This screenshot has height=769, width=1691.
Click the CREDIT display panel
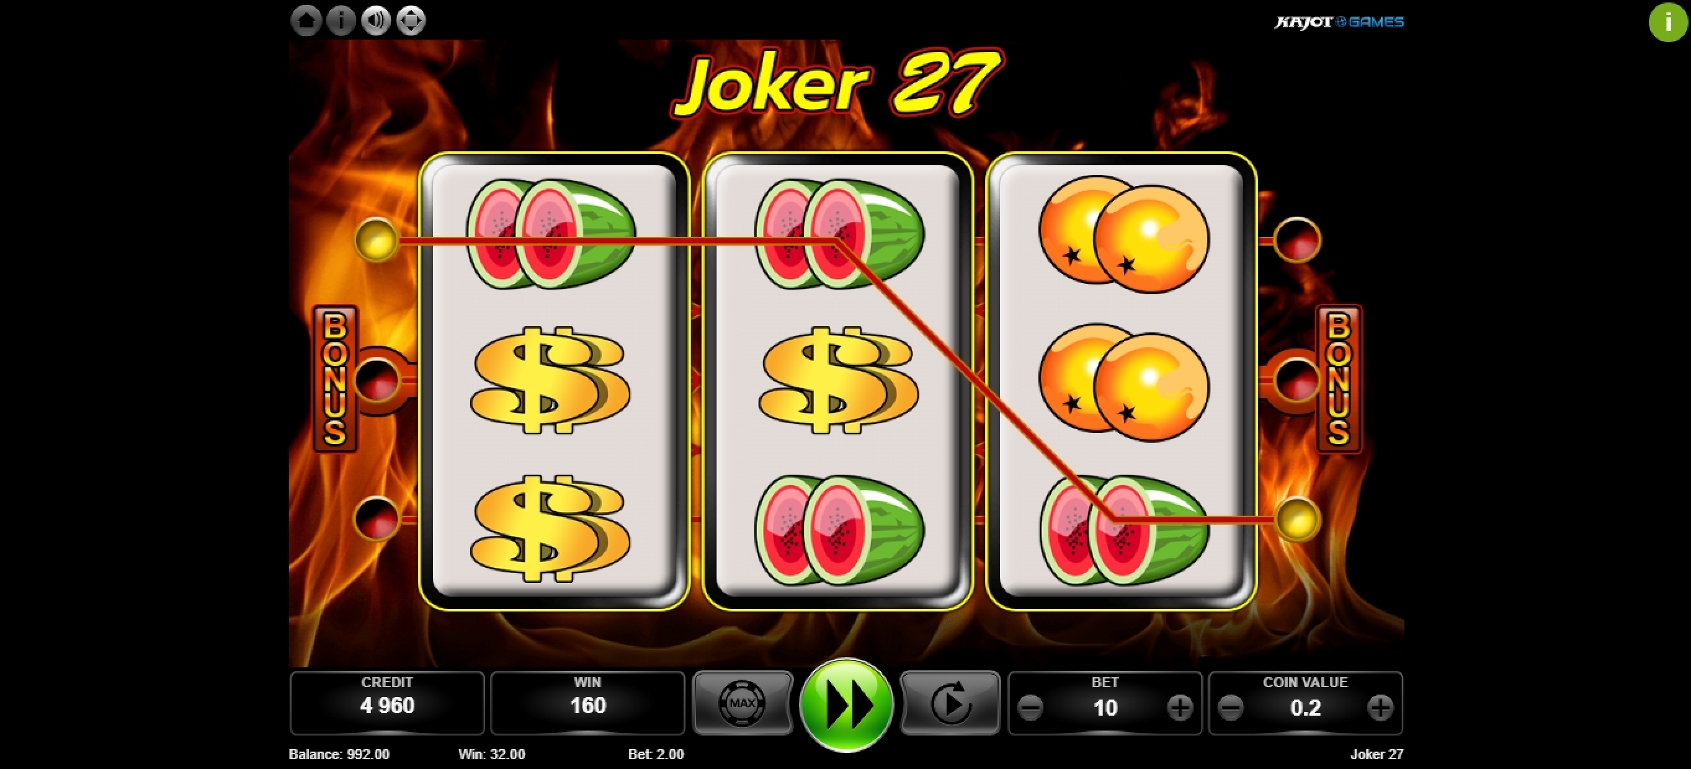coord(387,703)
